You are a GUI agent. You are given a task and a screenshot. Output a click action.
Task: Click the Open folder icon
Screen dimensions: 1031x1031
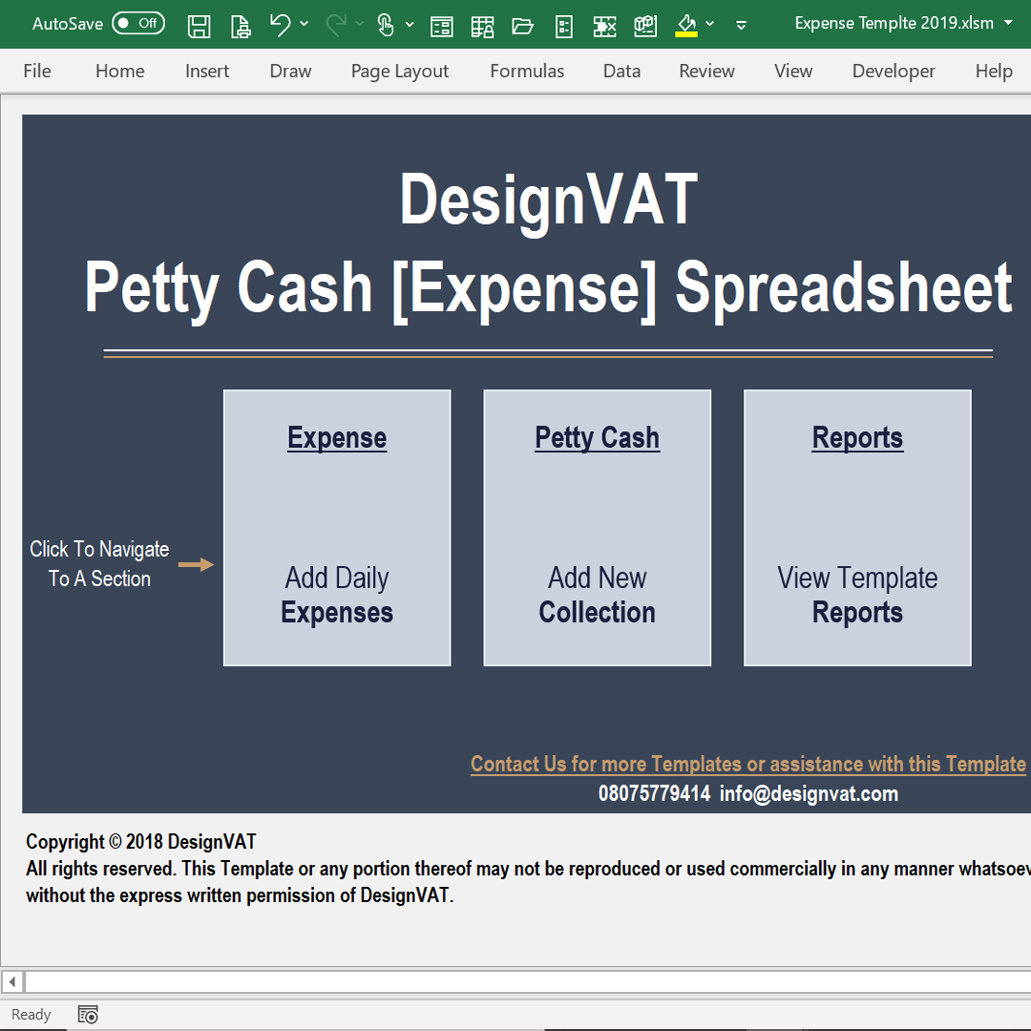(522, 26)
